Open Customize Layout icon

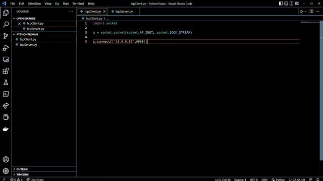(297, 4)
